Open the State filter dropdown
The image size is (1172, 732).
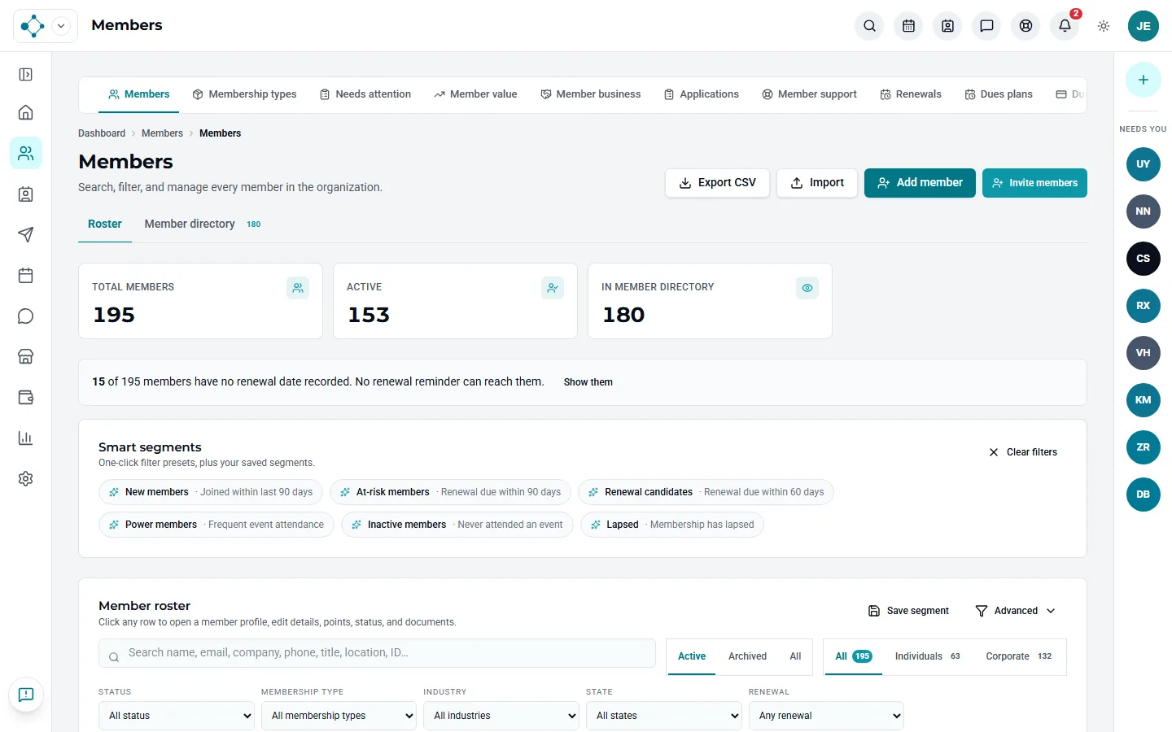(x=664, y=716)
